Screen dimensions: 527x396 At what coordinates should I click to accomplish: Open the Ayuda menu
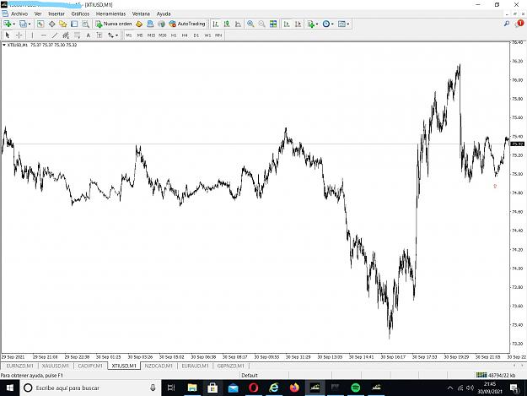click(164, 14)
